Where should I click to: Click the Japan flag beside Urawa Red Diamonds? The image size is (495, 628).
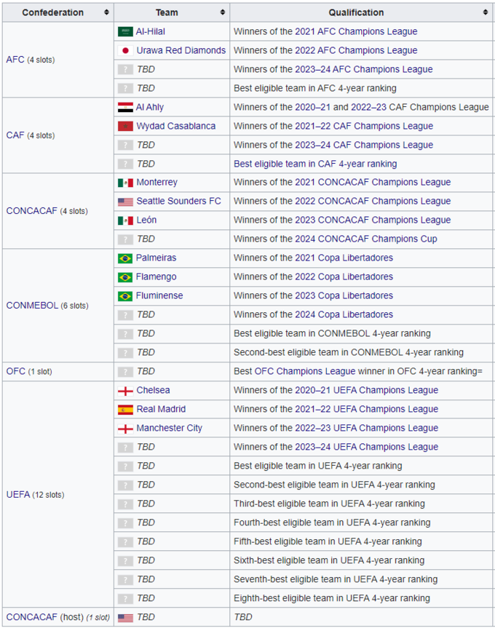coord(125,51)
